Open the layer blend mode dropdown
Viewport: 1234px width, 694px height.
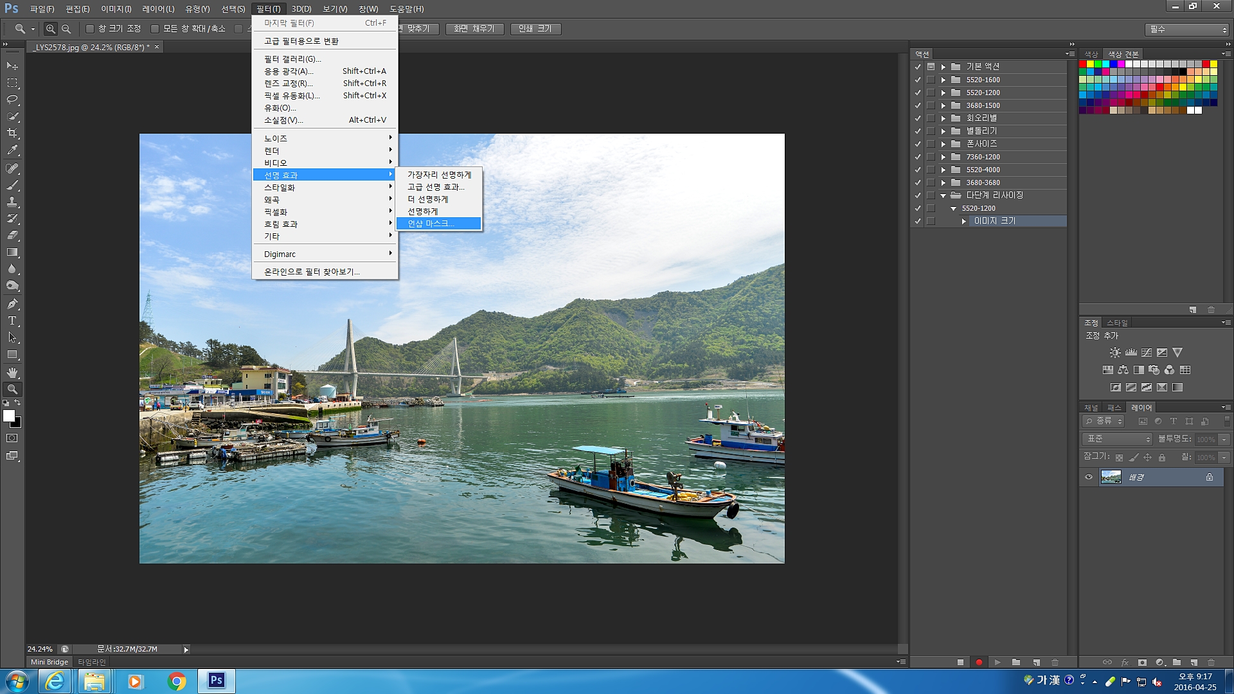pyautogui.click(x=1118, y=439)
